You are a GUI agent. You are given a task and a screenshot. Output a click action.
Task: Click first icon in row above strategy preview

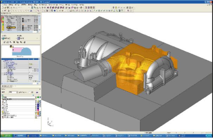coord(5,42)
